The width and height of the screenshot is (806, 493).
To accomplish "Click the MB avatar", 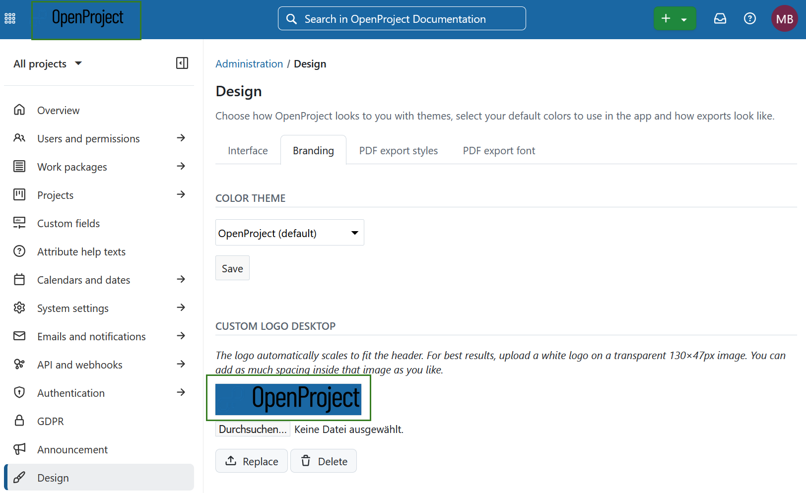I will (x=784, y=18).
